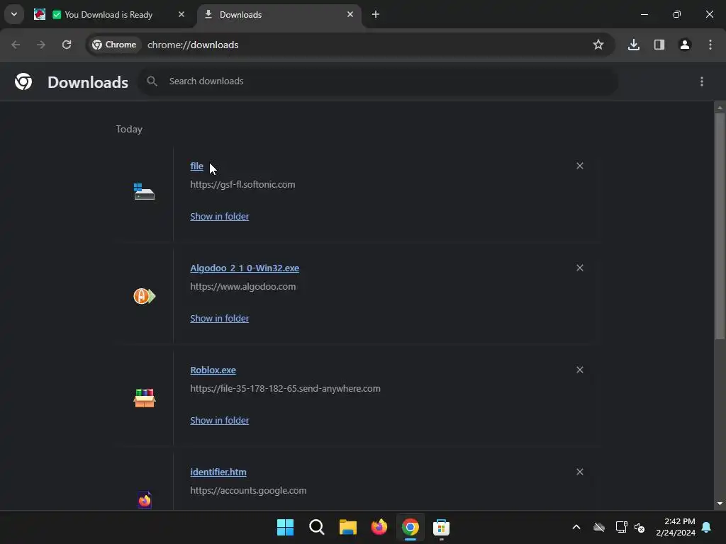Open File Explorer from the taskbar
The height and width of the screenshot is (544, 726).
tap(347, 527)
